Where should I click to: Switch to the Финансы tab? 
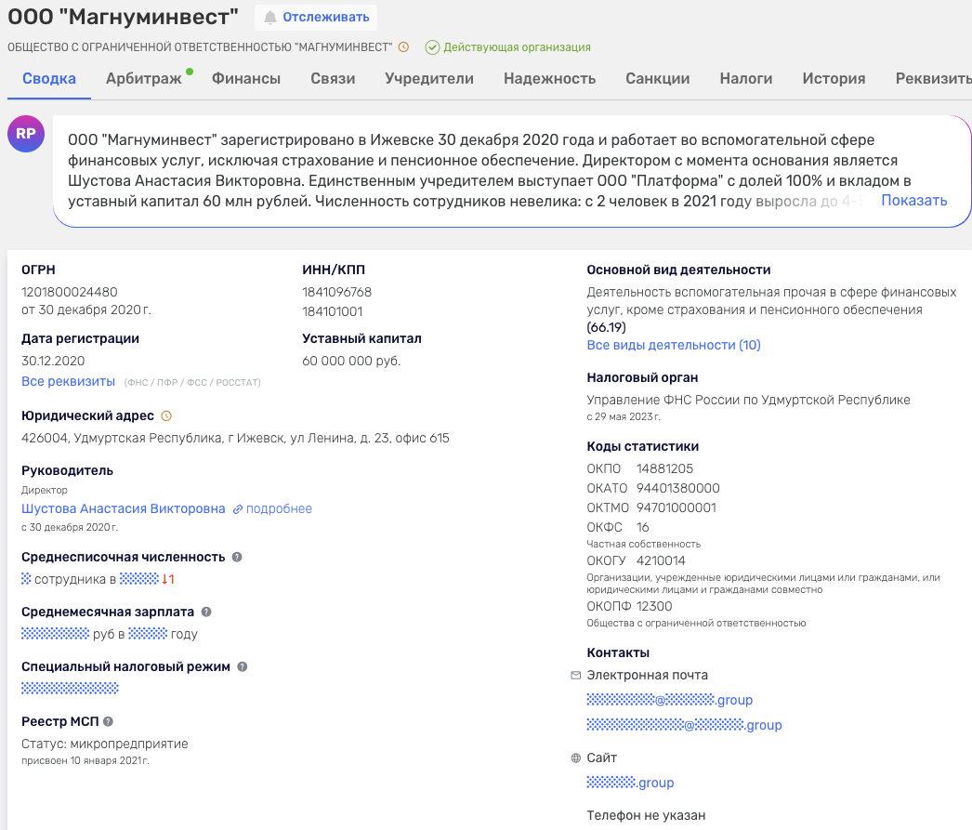245,79
